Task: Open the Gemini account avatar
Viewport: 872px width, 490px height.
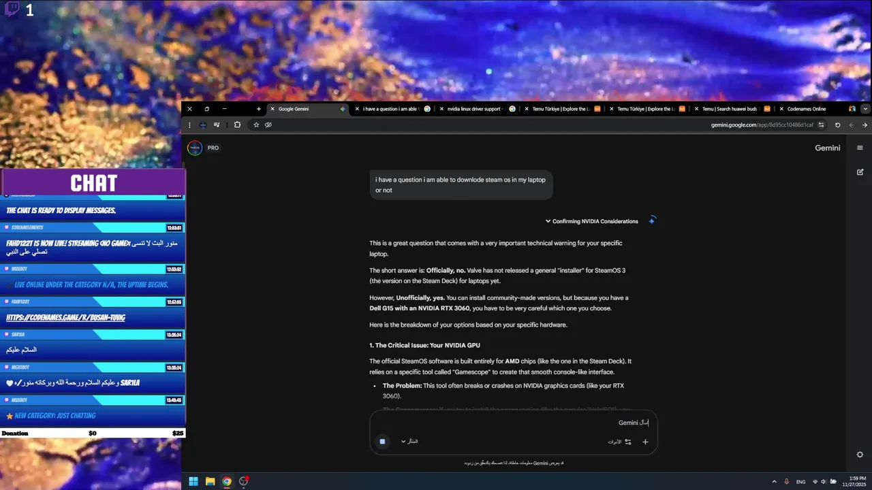Action: [195, 148]
